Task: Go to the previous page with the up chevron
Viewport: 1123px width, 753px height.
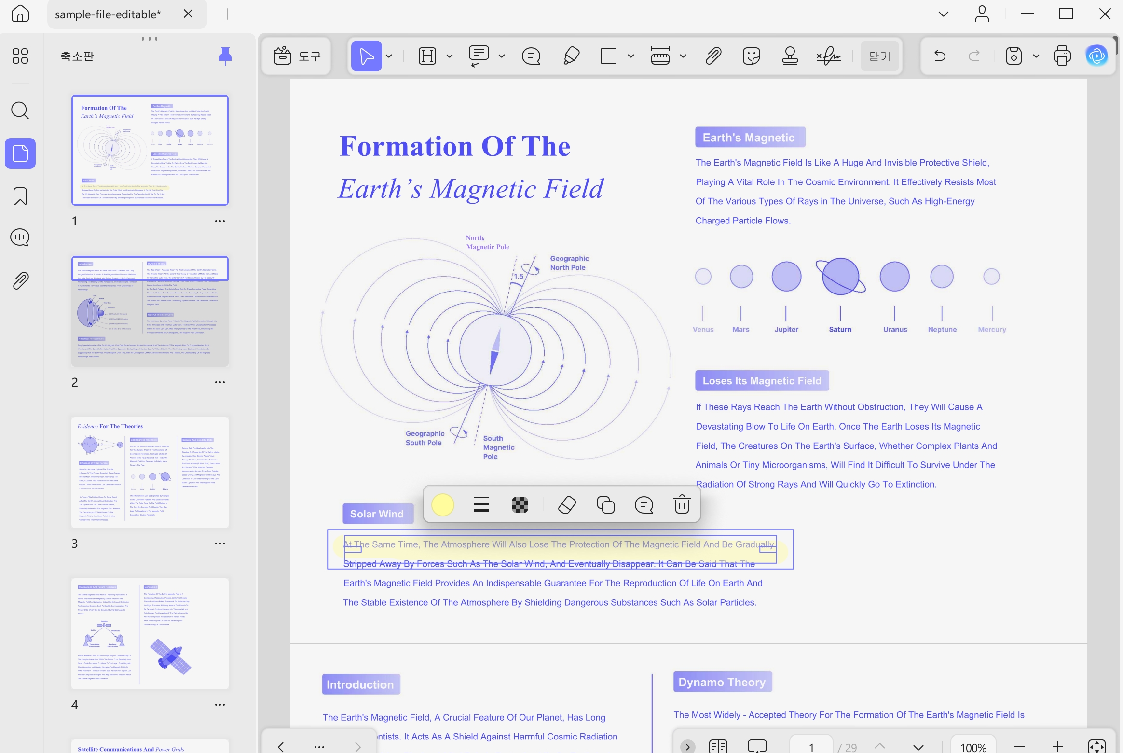Action: click(x=880, y=746)
